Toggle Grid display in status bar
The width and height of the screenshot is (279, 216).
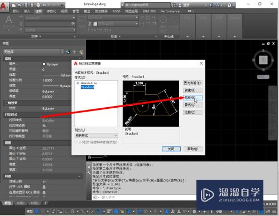(37, 212)
